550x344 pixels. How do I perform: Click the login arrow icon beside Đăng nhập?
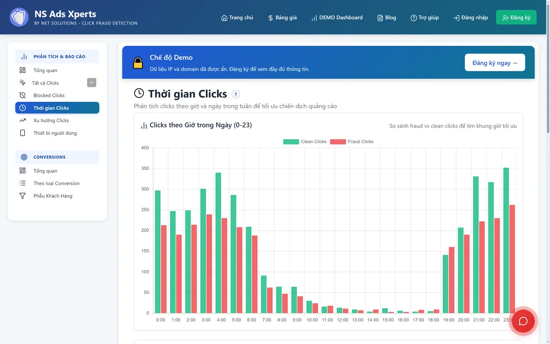(x=456, y=18)
